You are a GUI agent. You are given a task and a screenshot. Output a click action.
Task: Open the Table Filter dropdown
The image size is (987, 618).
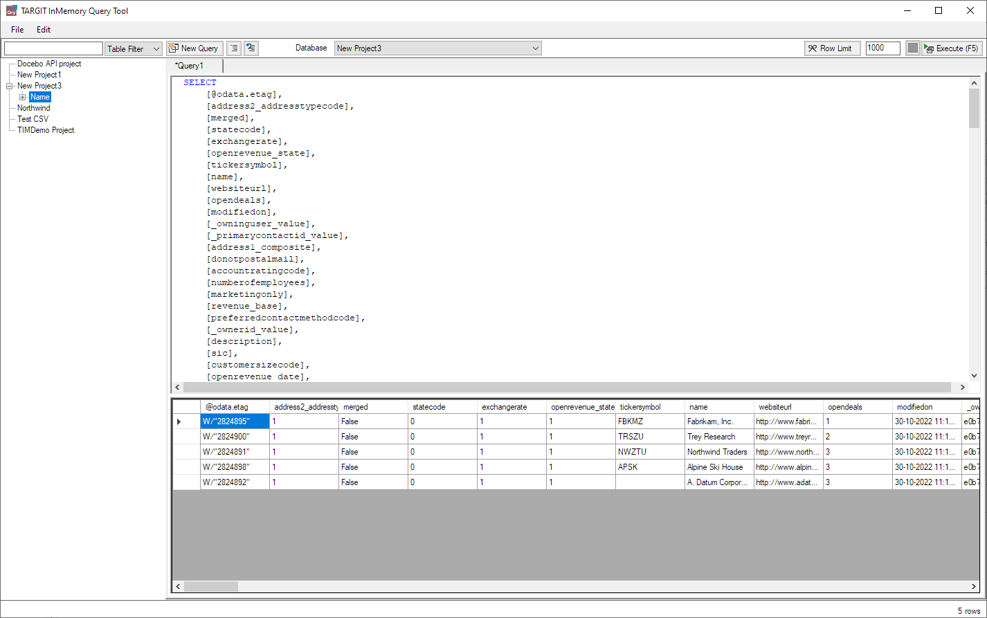(x=134, y=48)
